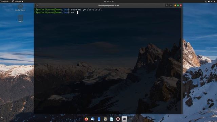The width and height of the screenshot is (217, 122).
Task: Click the current prompt line with 'rm r'
Action: click(x=56, y=13)
